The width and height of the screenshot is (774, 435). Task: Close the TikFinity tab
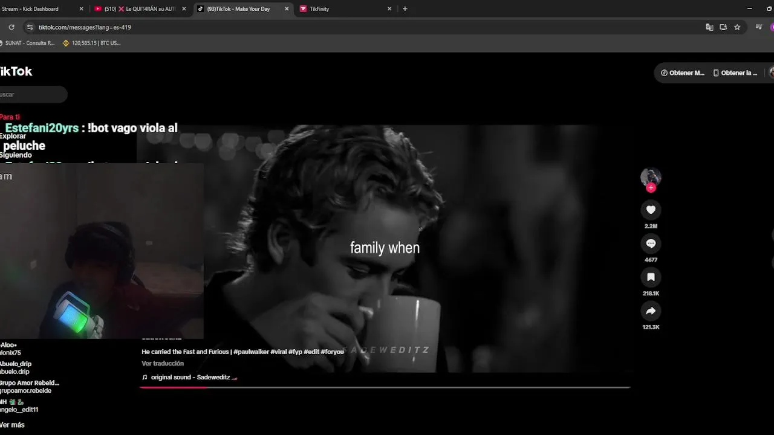389,9
